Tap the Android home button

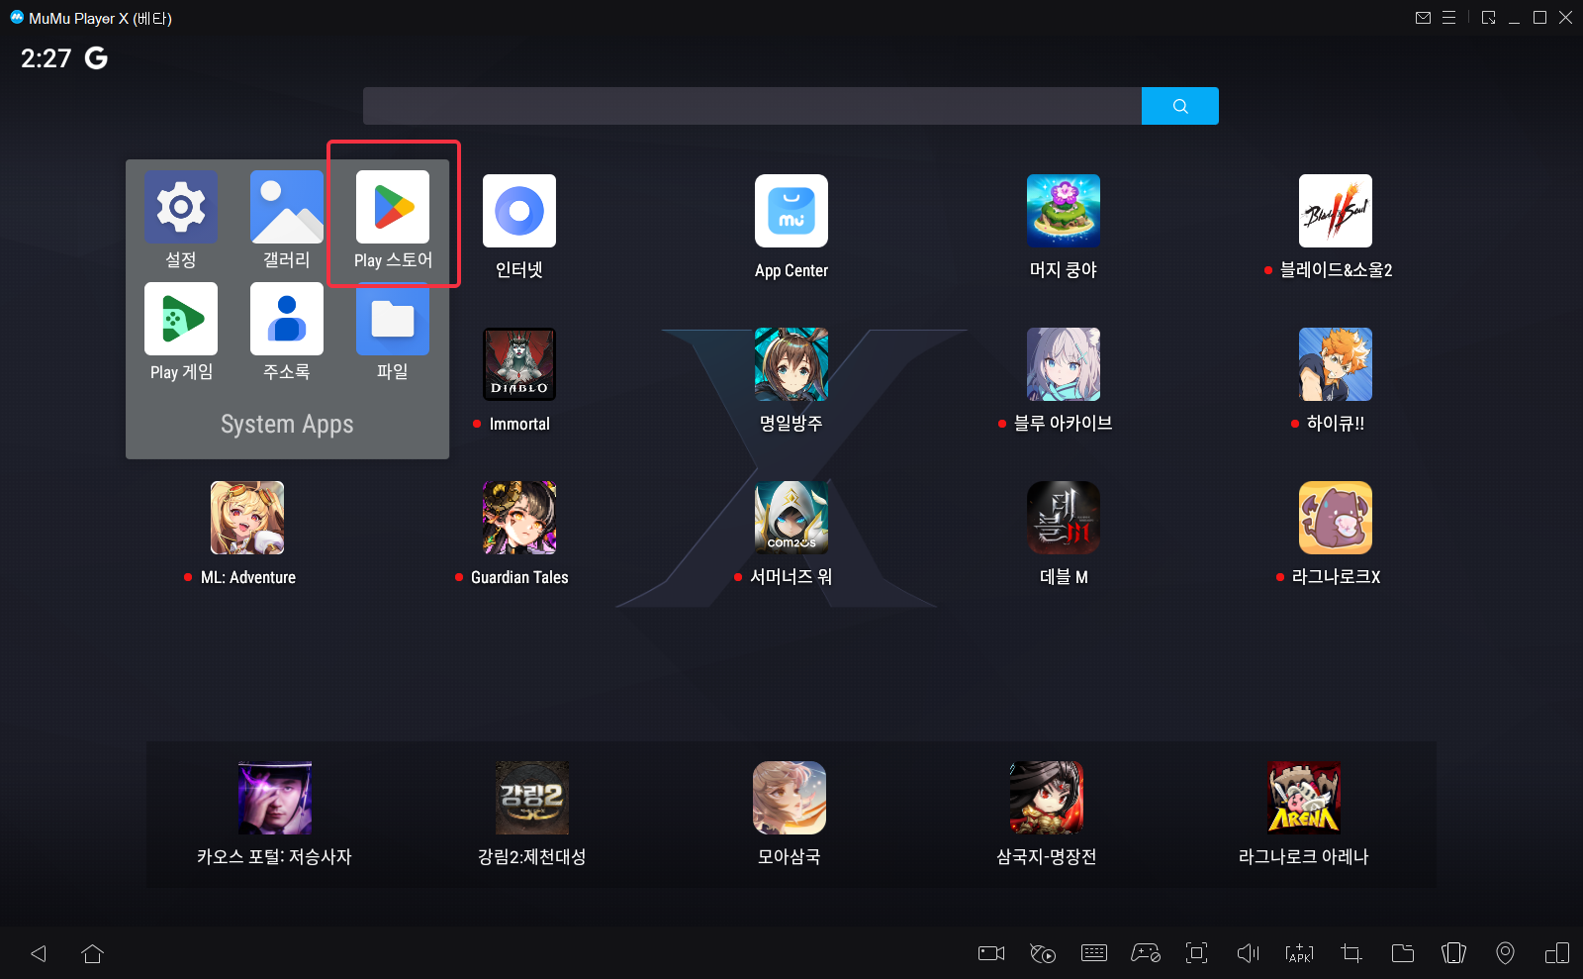[93, 953]
